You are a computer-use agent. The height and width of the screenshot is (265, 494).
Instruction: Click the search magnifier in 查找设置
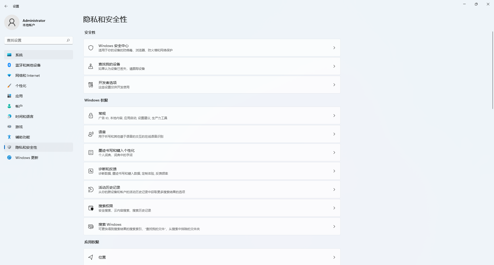tap(68, 40)
